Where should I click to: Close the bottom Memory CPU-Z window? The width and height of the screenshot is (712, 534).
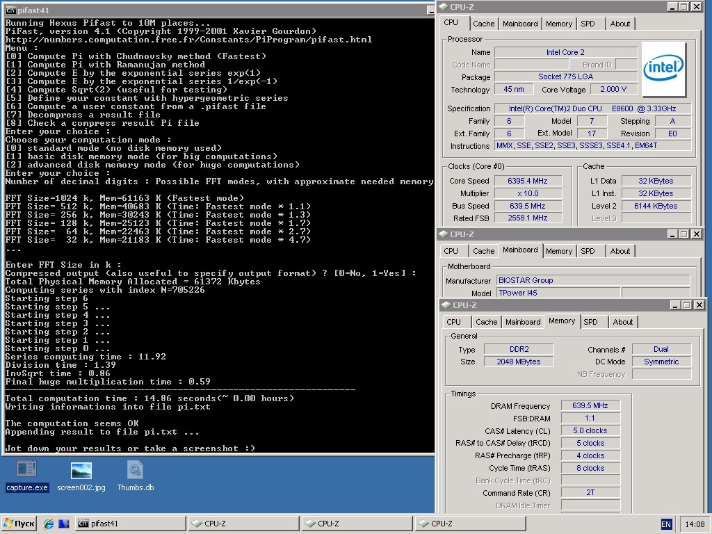pyautogui.click(x=699, y=305)
